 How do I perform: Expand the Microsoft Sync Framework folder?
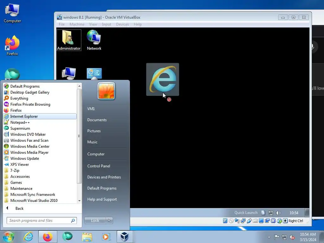click(x=40, y=194)
